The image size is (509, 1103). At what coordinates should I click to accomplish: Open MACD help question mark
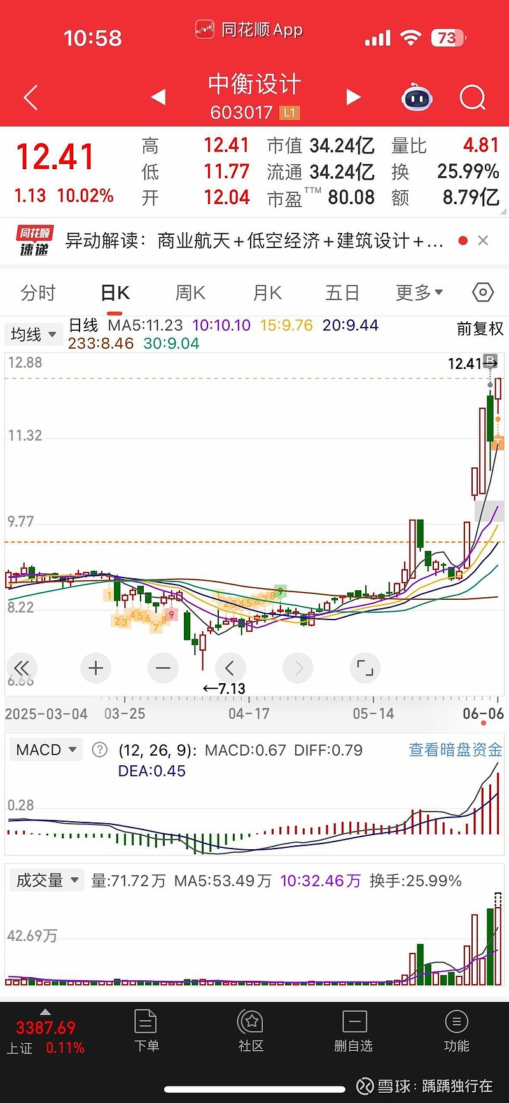[x=100, y=749]
